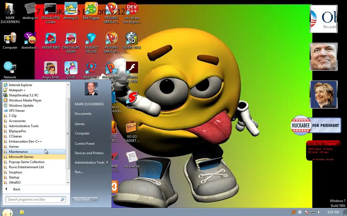
Task: Expand Rovio Entertainment Ltd folder
Action: coord(34,167)
